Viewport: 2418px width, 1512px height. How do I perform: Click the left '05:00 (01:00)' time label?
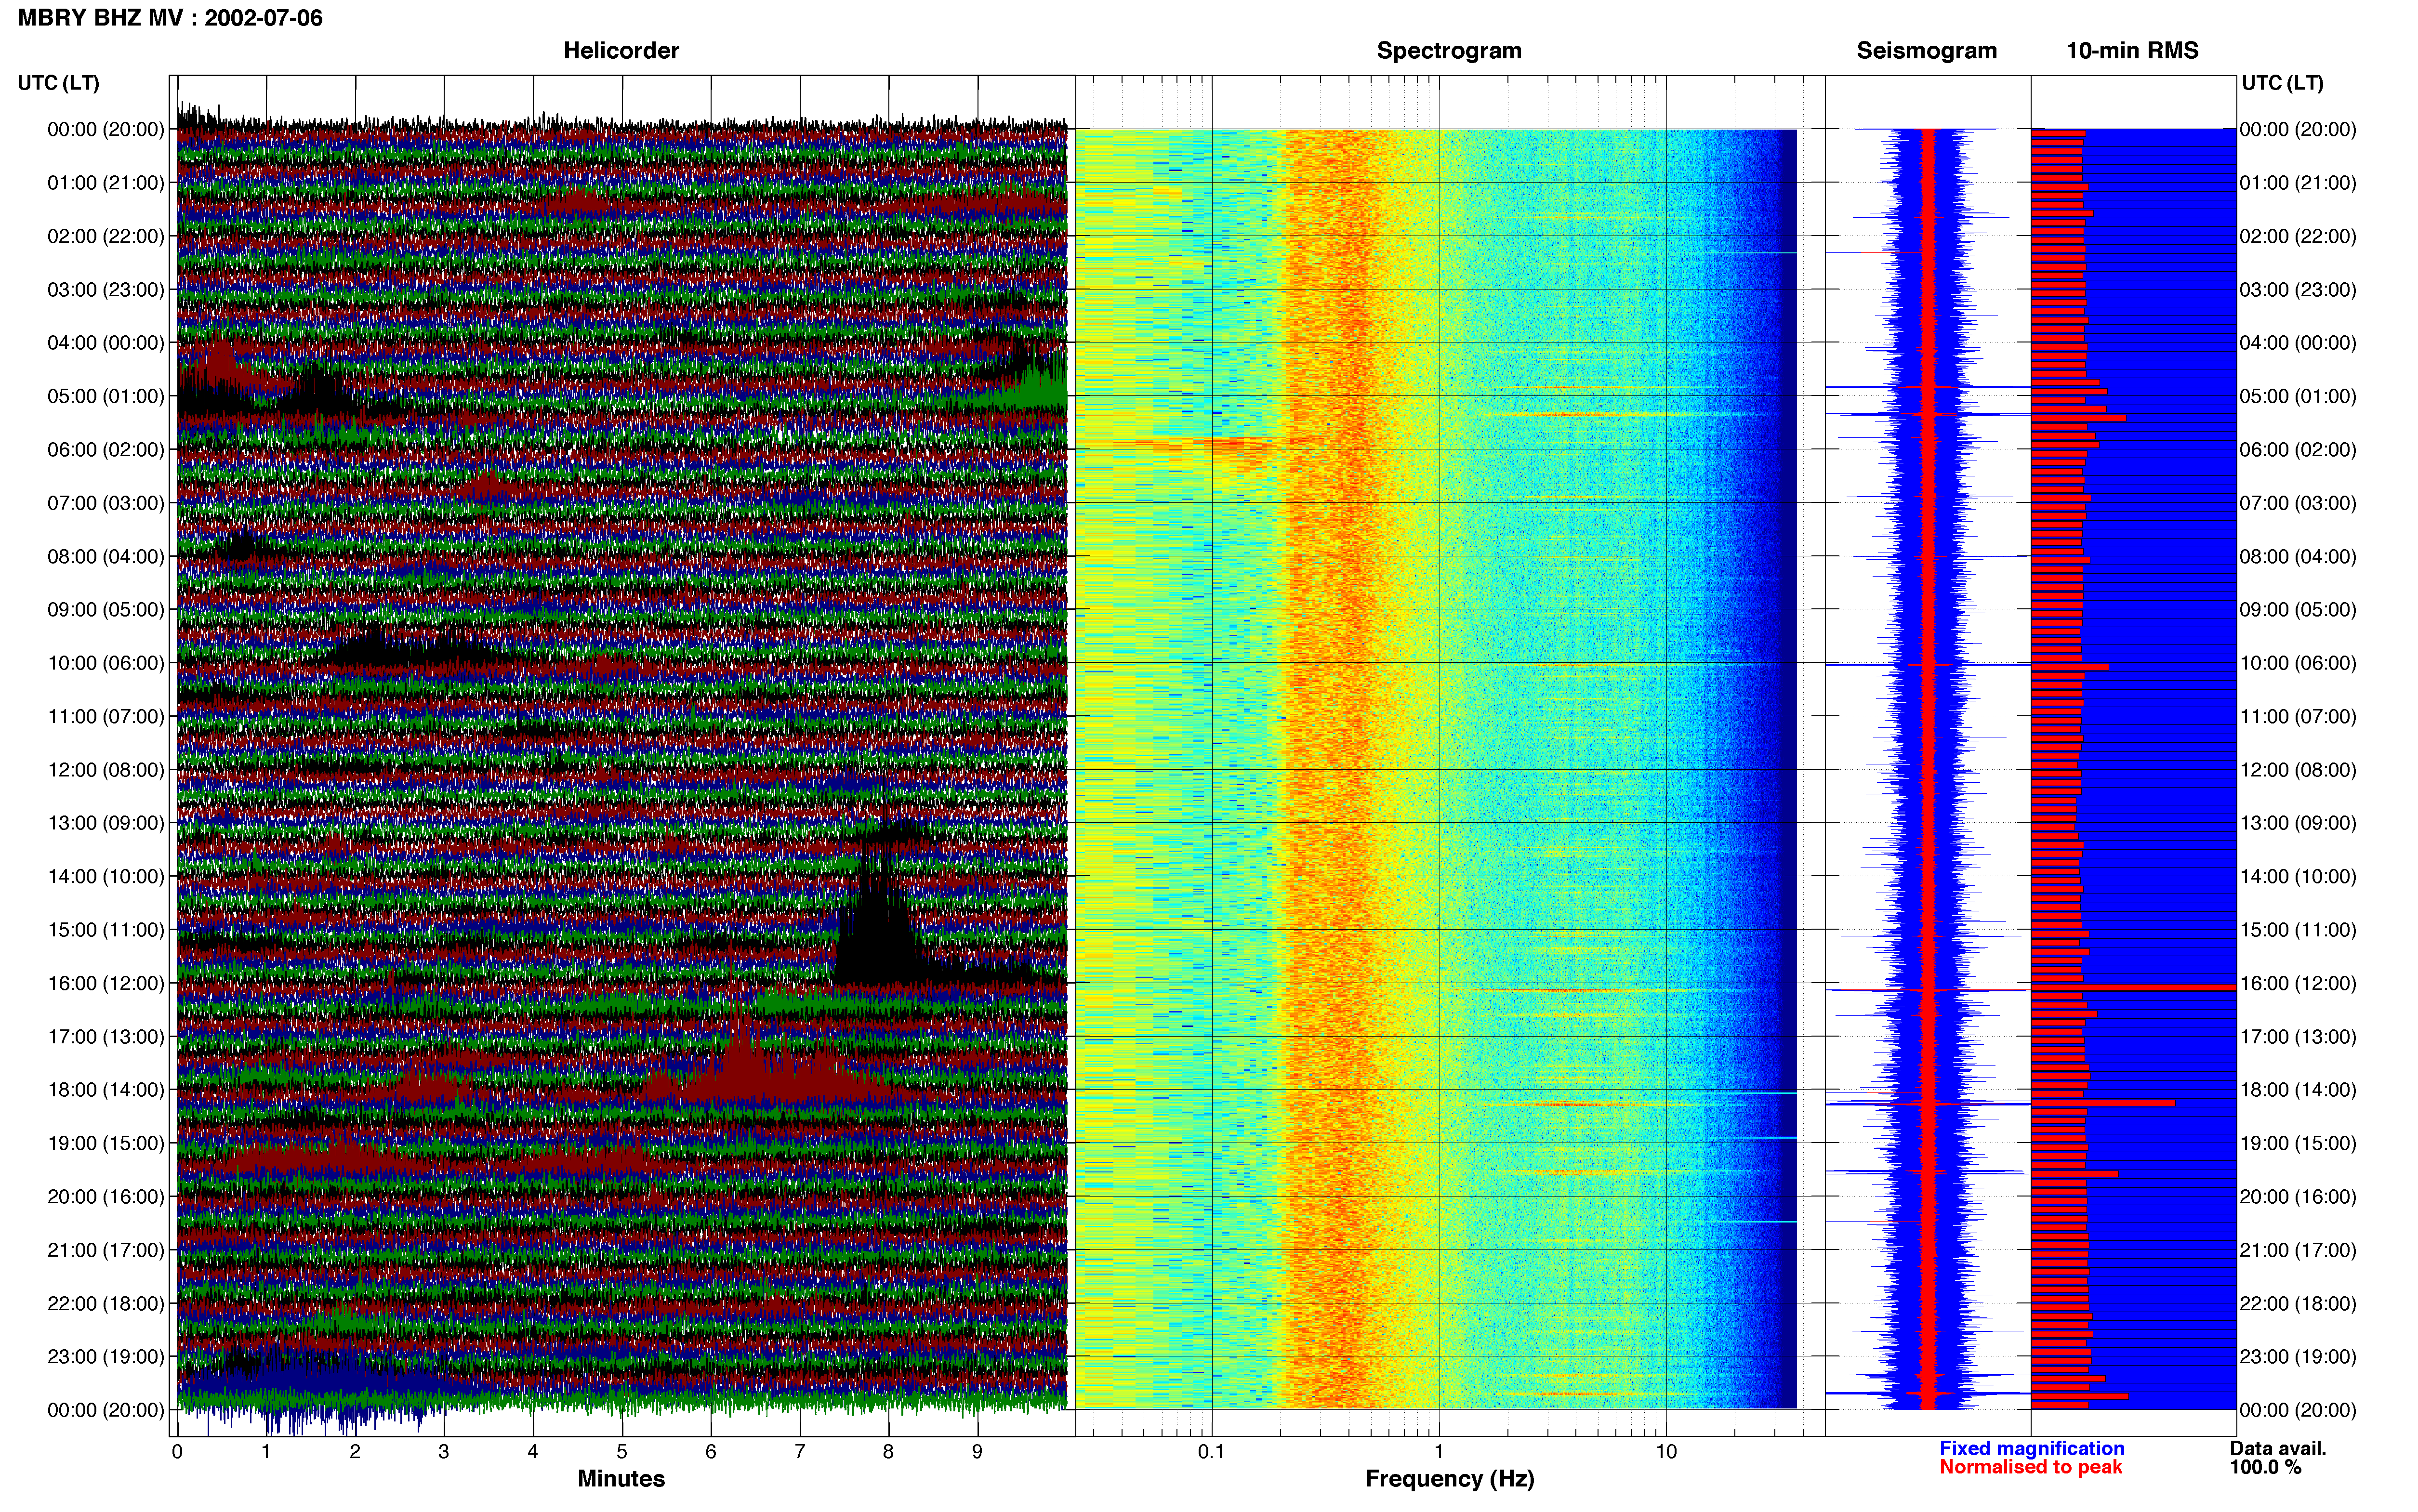pyautogui.click(x=106, y=396)
